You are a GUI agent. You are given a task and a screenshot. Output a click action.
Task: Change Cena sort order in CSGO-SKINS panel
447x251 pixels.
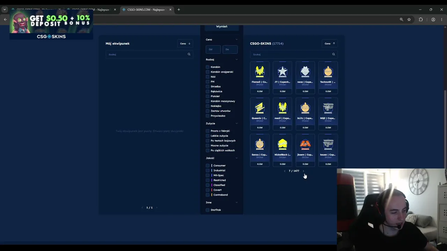pyautogui.click(x=330, y=44)
